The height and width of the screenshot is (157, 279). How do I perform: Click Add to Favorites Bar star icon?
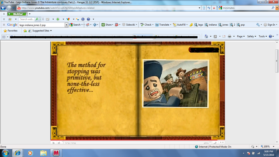25,31
